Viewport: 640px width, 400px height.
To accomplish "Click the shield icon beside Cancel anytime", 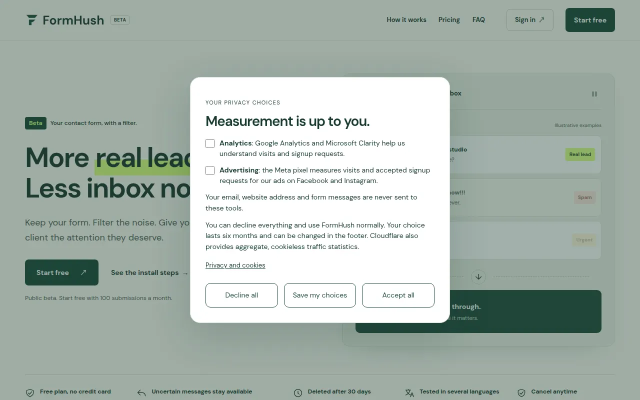I will (521, 393).
